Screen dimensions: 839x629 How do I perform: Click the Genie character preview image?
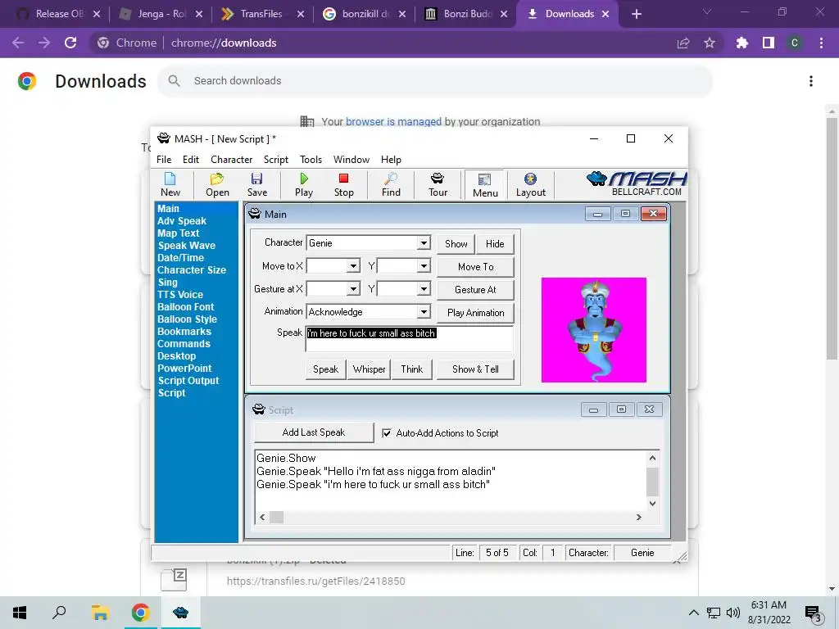594,330
